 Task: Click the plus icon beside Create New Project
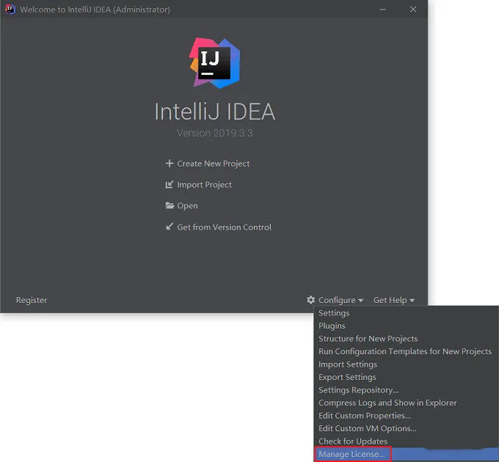click(170, 164)
